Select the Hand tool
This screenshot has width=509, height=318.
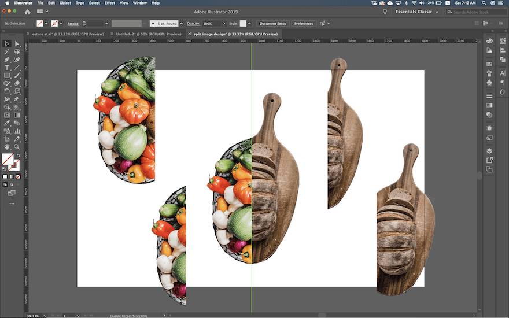(7, 147)
